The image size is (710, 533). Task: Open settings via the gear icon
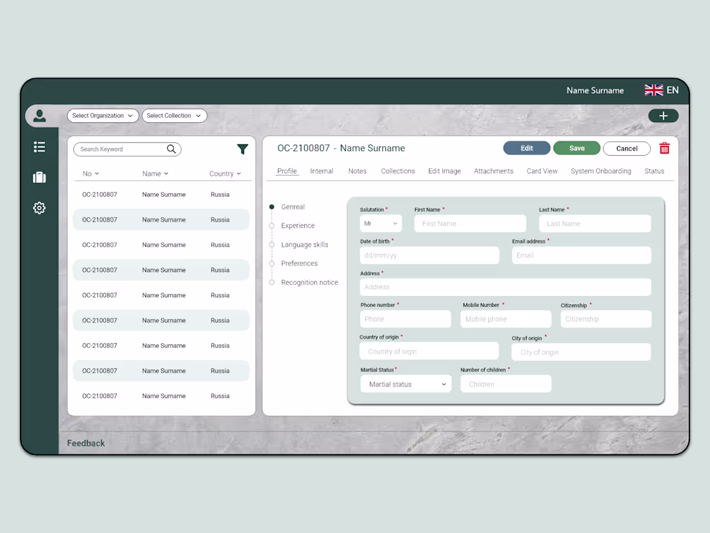pyautogui.click(x=39, y=208)
